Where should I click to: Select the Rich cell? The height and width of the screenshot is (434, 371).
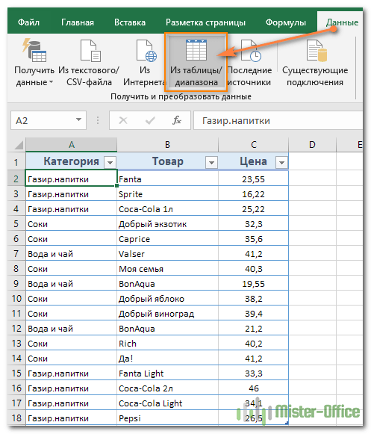[167, 344]
